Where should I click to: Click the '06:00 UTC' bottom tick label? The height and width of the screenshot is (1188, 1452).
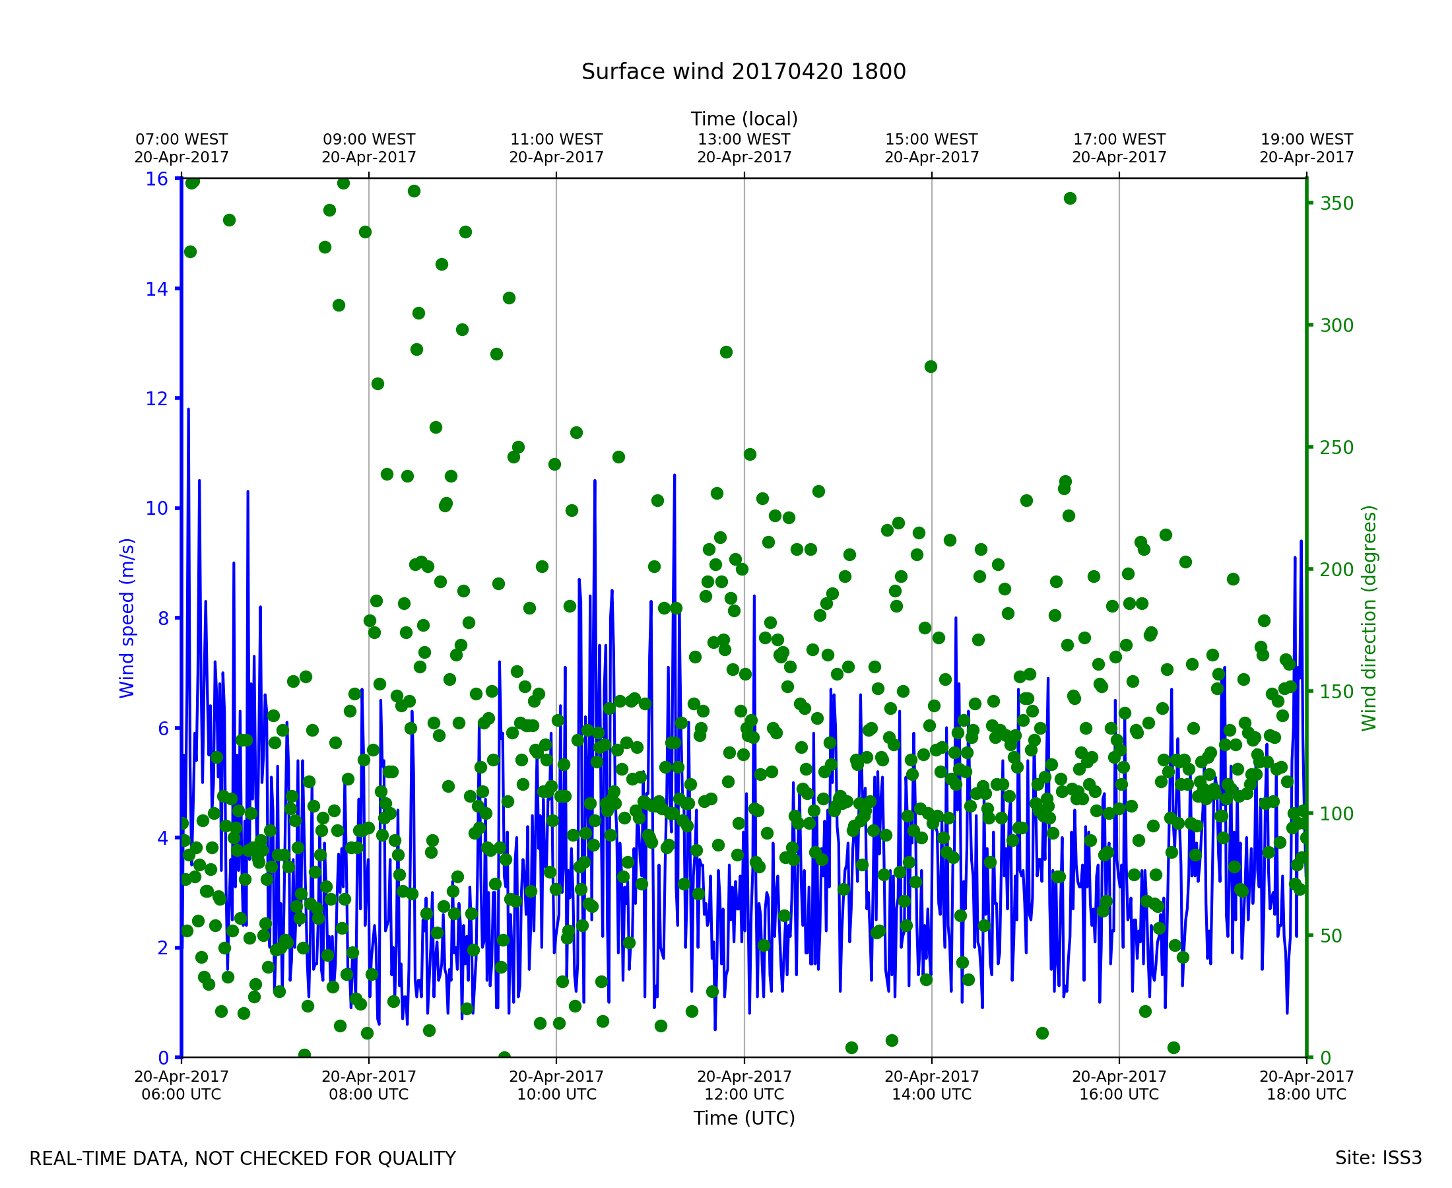pyautogui.click(x=181, y=1094)
